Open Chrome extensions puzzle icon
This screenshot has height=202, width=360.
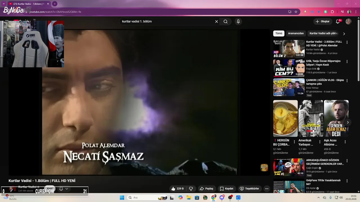click(332, 12)
